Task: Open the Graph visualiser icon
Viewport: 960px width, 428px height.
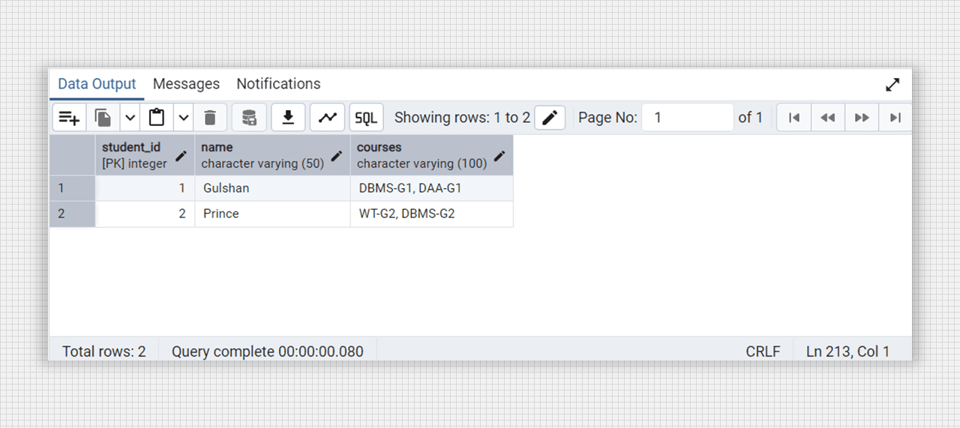Action: 327,118
